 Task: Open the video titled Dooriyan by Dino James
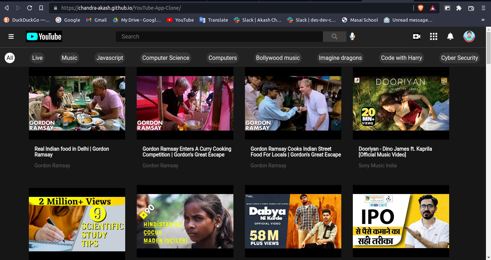[x=401, y=103]
